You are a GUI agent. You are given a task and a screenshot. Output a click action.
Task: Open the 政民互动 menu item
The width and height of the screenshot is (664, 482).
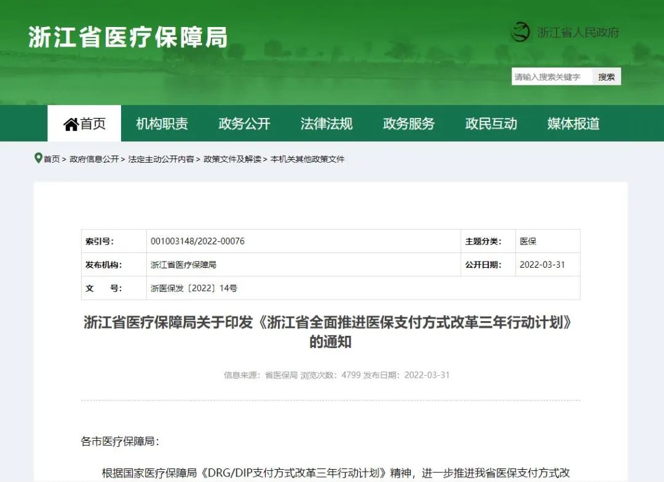pos(491,123)
